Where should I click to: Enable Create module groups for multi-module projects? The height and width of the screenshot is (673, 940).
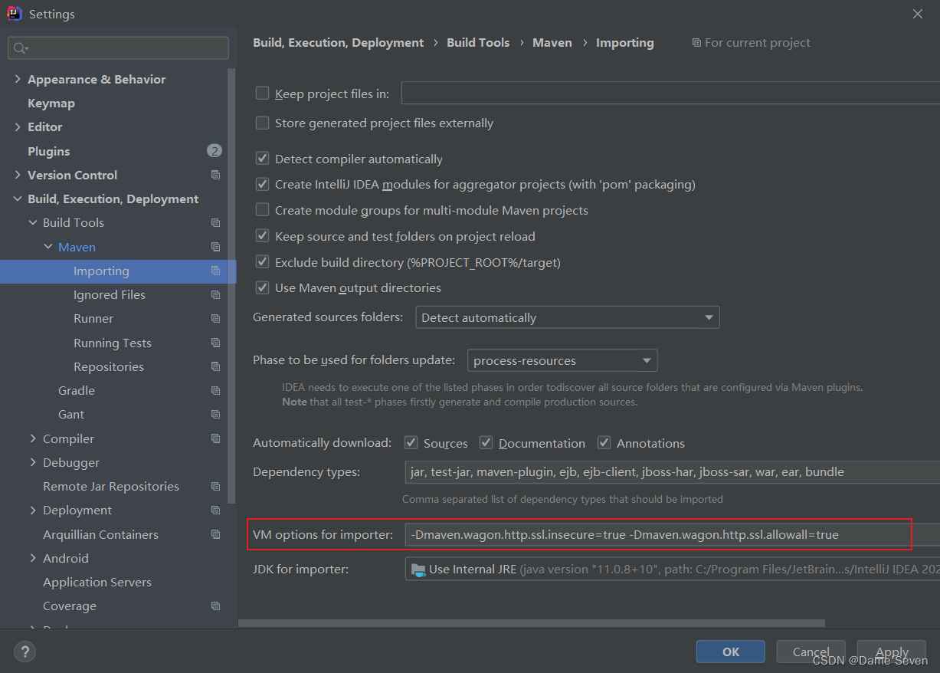pyautogui.click(x=262, y=209)
